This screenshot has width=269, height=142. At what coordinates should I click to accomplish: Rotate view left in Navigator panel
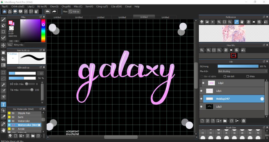click(226, 50)
